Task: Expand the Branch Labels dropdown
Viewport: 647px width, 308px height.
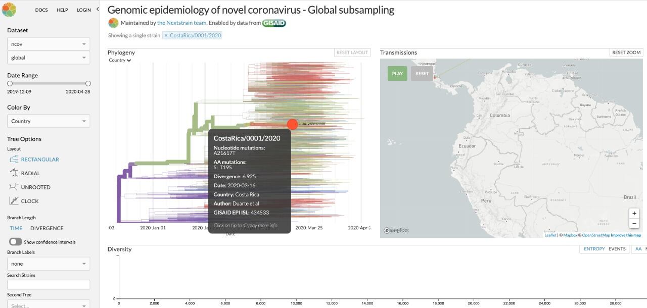Action: click(49, 264)
